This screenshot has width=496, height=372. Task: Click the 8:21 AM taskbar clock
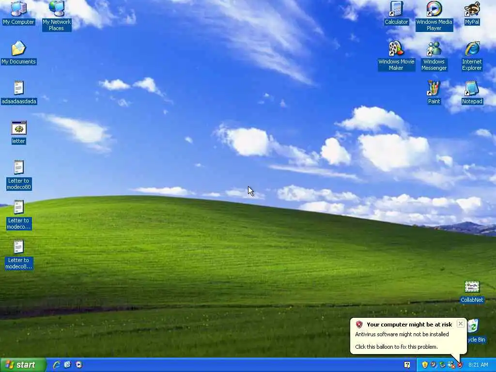[x=478, y=365]
